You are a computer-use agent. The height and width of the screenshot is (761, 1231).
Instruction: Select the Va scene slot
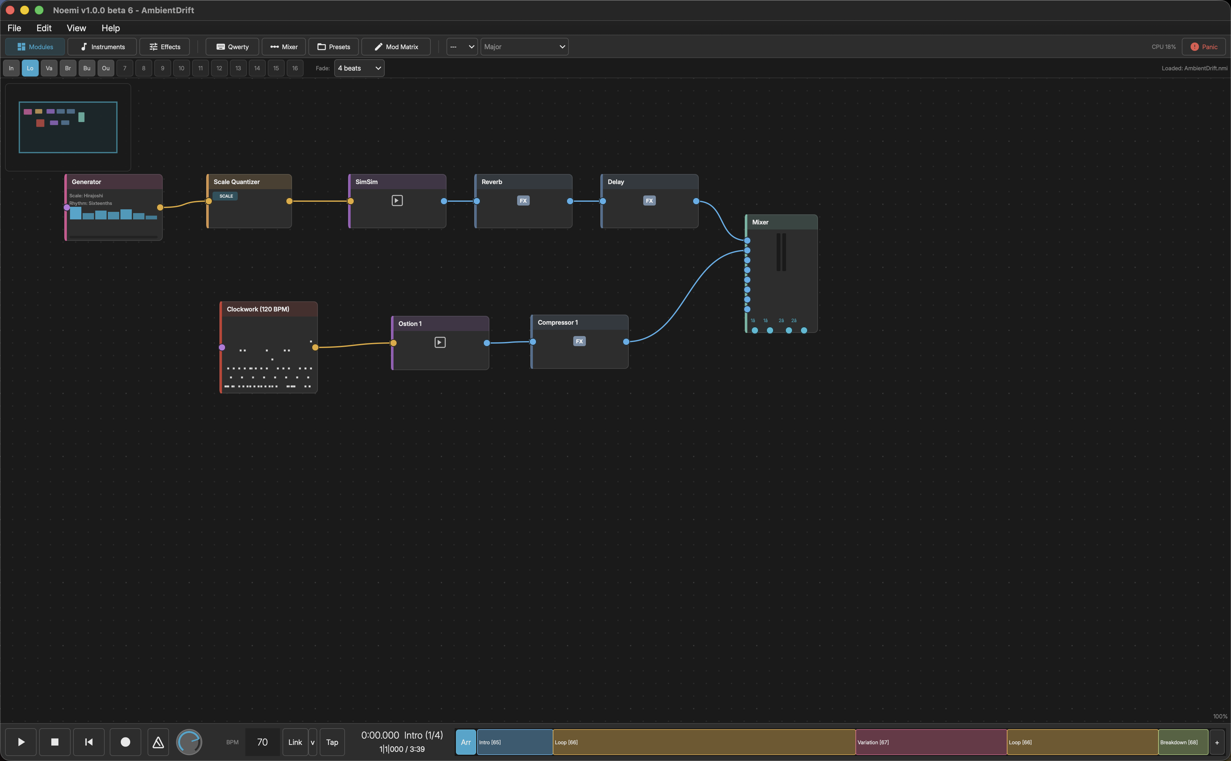(49, 68)
